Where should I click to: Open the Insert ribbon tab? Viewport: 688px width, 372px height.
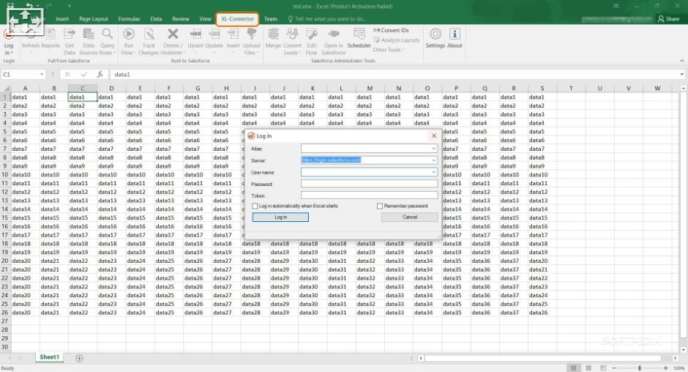(x=62, y=19)
